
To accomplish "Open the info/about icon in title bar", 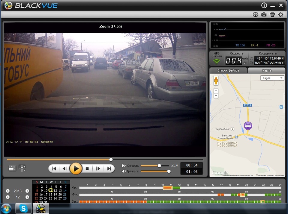I will coord(264,5).
